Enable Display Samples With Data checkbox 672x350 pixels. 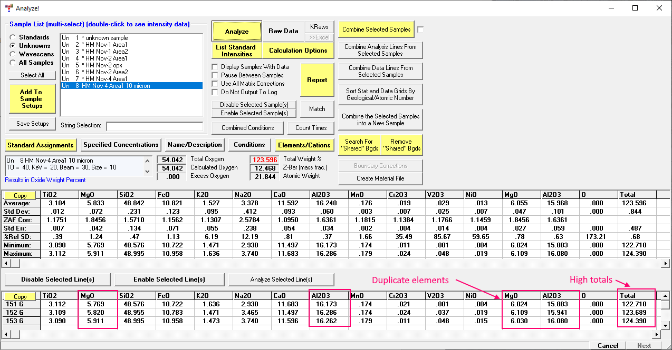tap(215, 67)
